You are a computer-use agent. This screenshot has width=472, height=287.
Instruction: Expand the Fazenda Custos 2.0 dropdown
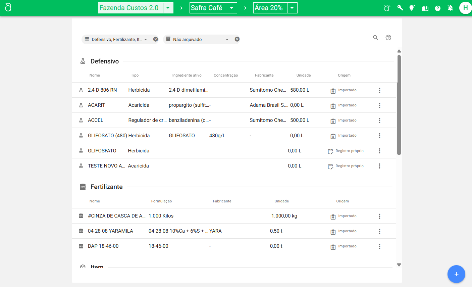pyautogui.click(x=168, y=8)
